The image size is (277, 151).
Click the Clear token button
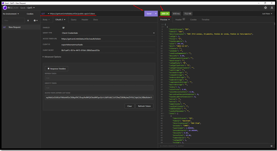(129, 106)
